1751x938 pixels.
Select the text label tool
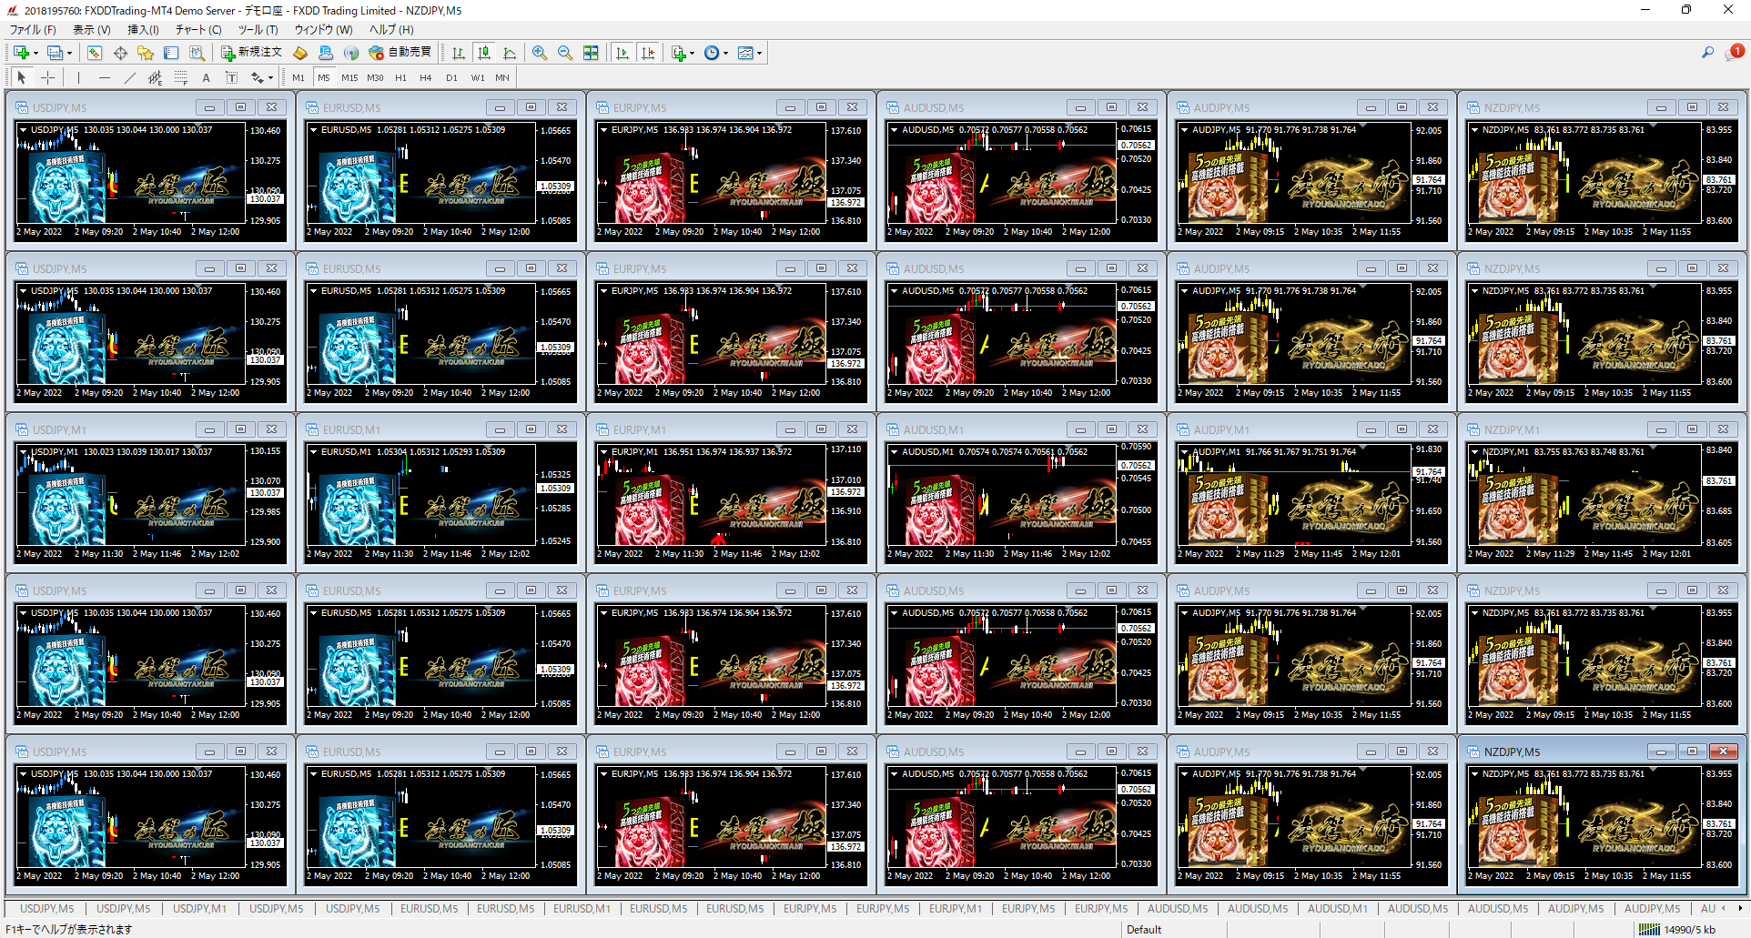point(231,77)
